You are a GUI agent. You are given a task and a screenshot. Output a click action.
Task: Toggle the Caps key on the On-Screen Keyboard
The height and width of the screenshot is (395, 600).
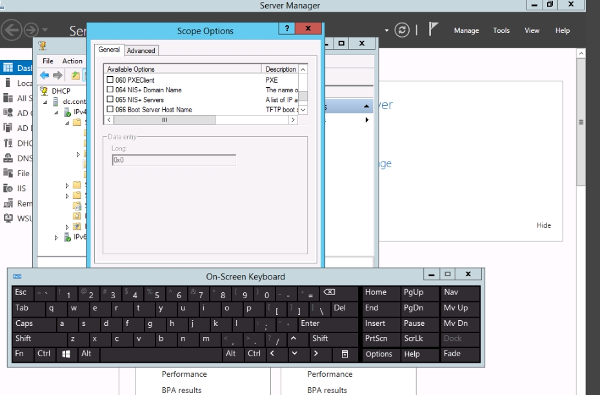point(34,323)
